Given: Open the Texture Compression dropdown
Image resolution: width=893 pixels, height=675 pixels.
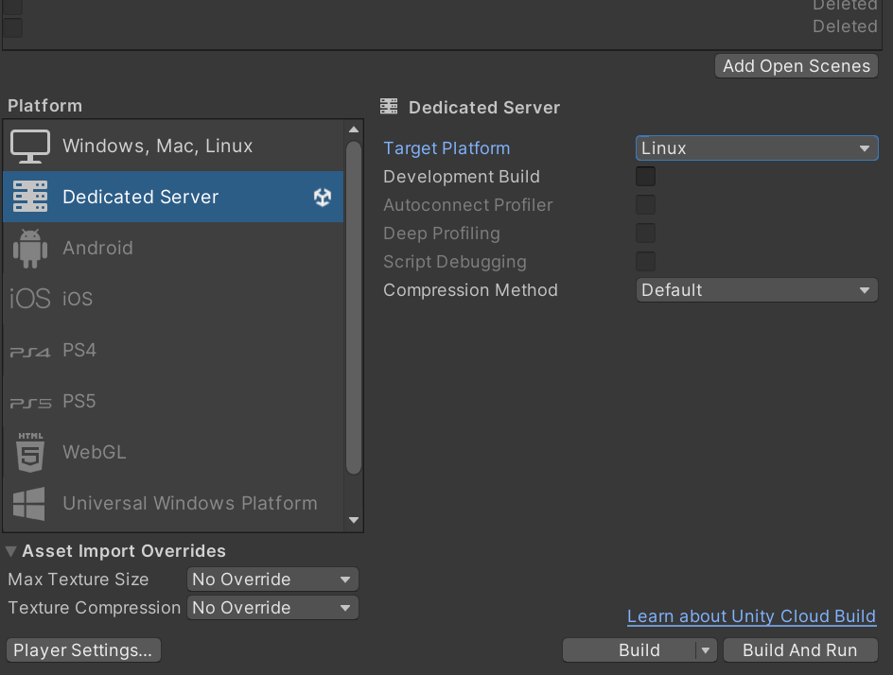Looking at the screenshot, I should [272, 608].
